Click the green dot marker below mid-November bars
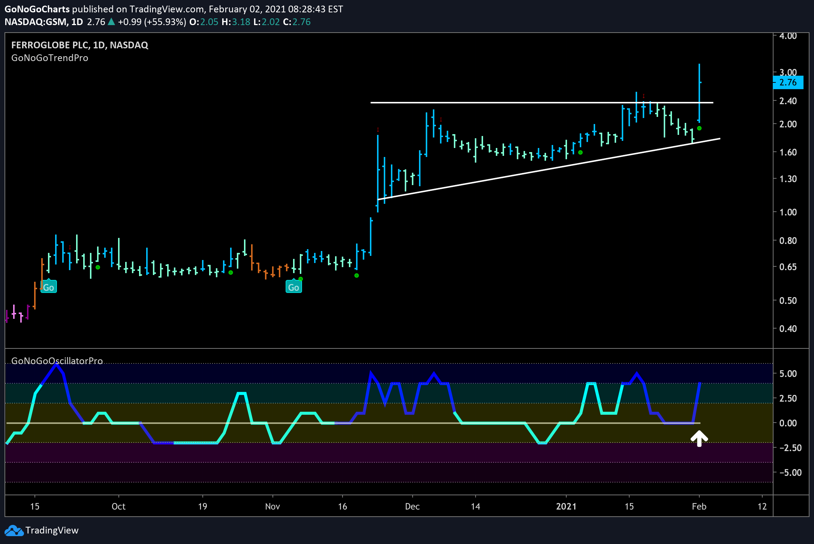The width and height of the screenshot is (814, 544). coord(357,275)
